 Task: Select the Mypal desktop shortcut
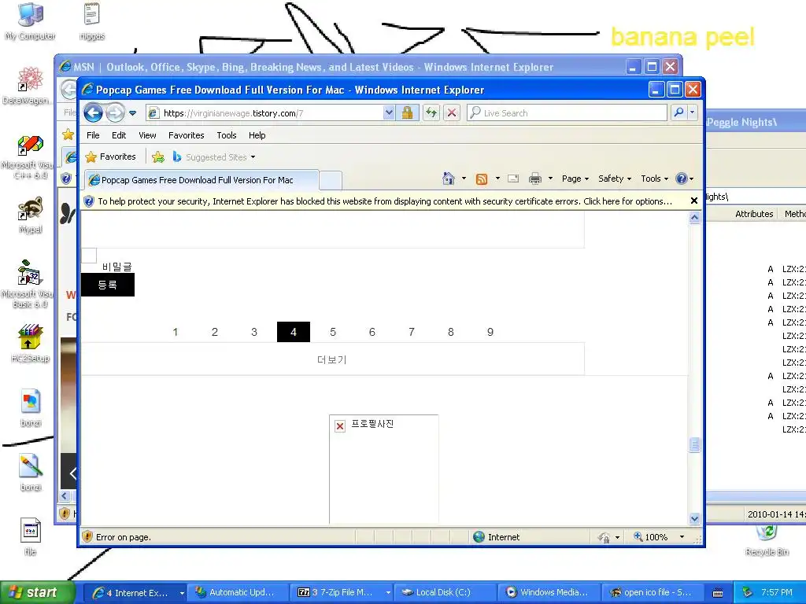pyautogui.click(x=31, y=215)
